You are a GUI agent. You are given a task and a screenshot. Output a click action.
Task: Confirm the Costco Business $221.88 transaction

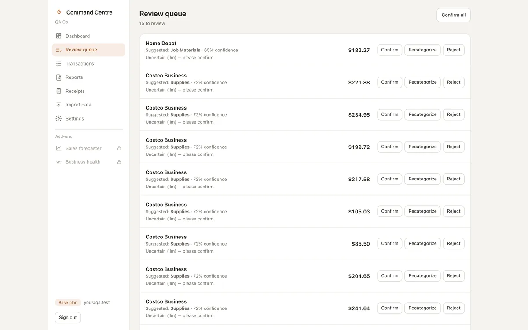coord(390,82)
